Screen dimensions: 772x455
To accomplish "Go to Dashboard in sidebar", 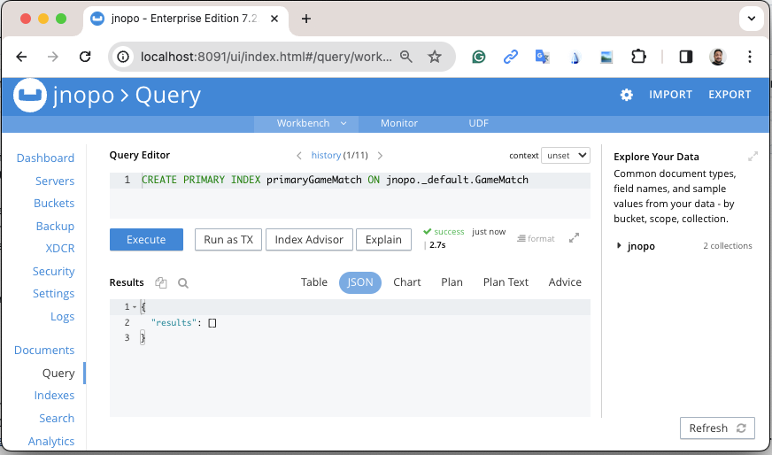I will pyautogui.click(x=45, y=158).
